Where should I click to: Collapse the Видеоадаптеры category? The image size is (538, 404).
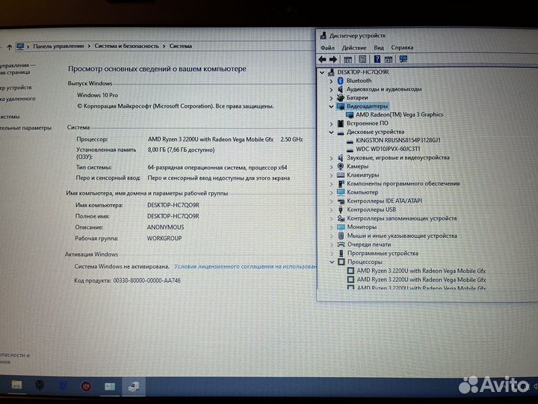pos(331,106)
